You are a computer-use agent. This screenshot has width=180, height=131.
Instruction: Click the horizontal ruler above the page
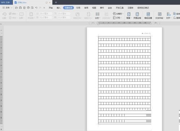(124, 23)
